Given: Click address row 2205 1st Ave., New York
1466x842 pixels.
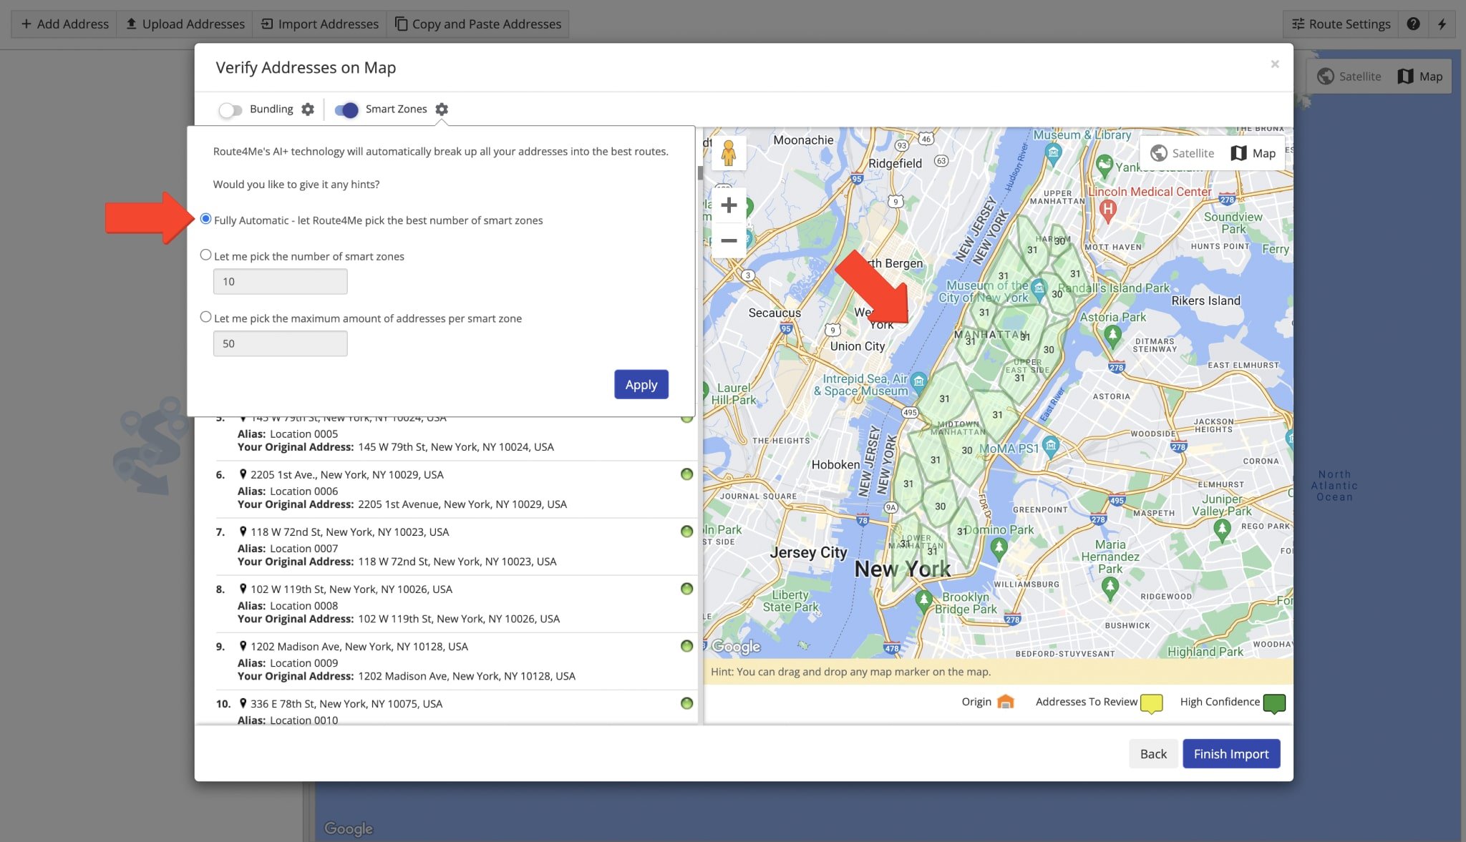Looking at the screenshot, I should [x=455, y=489].
